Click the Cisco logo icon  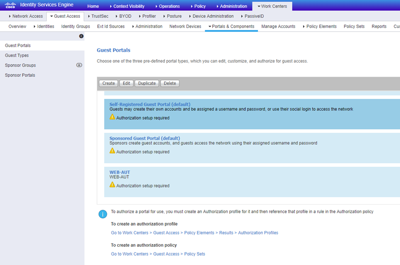click(x=10, y=5)
